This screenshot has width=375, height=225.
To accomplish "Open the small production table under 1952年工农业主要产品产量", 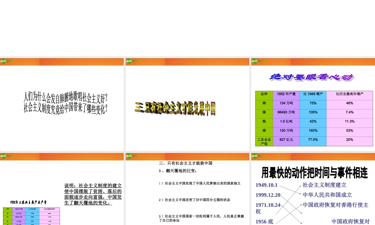I will (x=31, y=216).
